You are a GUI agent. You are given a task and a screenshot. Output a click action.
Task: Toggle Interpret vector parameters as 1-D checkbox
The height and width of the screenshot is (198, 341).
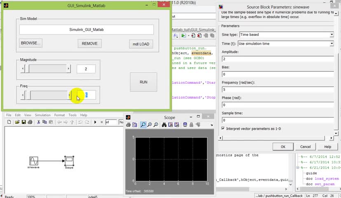(223, 129)
